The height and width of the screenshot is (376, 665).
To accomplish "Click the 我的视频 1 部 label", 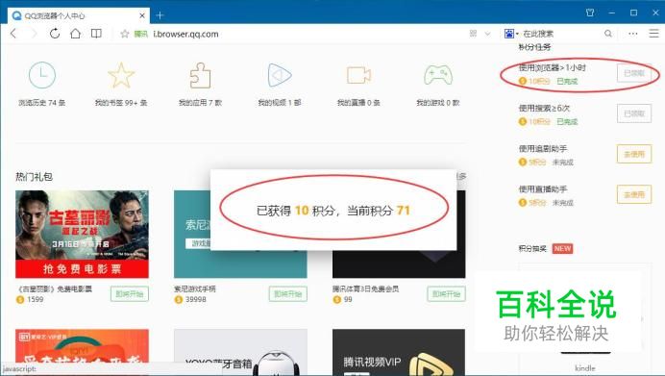I will [280, 103].
